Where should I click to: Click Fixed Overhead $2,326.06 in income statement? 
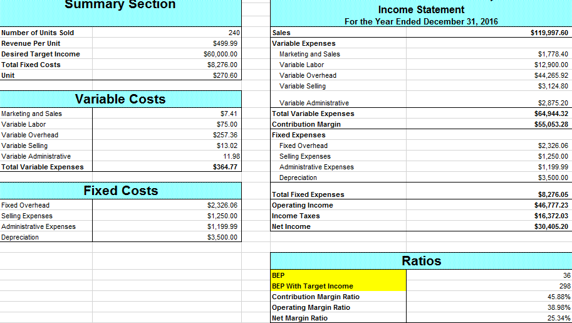553,146
